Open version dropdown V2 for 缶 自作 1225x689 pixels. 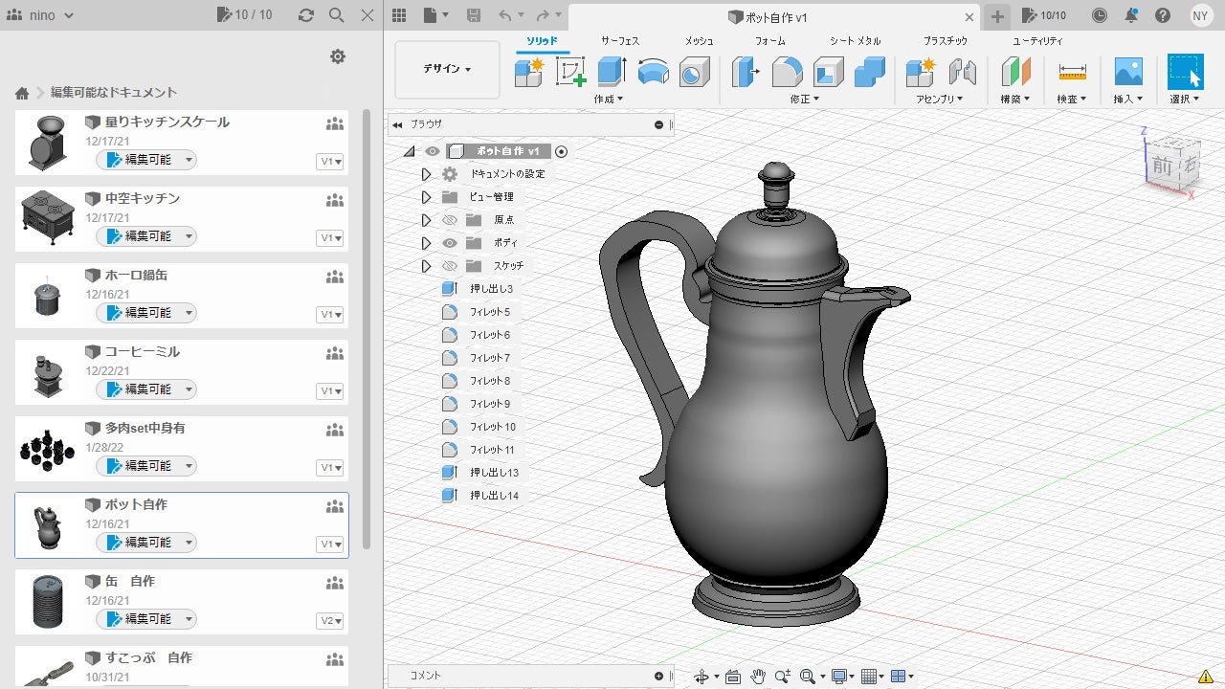(330, 621)
